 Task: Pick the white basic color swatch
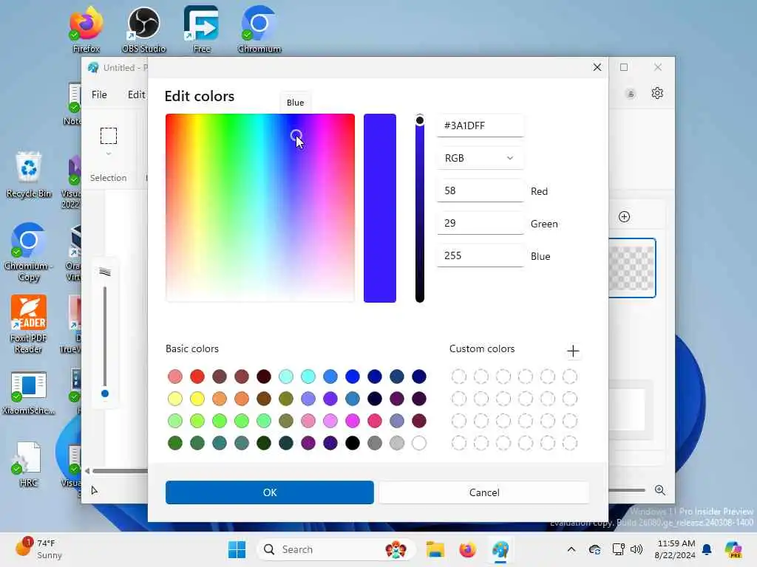(x=419, y=443)
